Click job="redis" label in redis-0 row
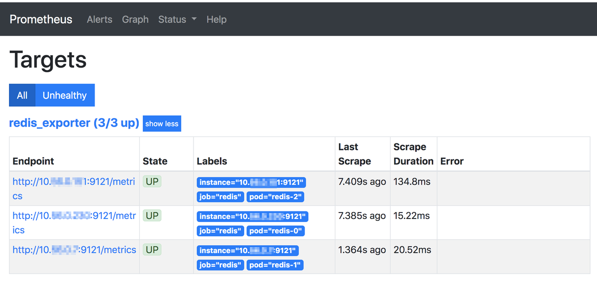Image resolution: width=597 pixels, height=283 pixels. tap(220, 231)
